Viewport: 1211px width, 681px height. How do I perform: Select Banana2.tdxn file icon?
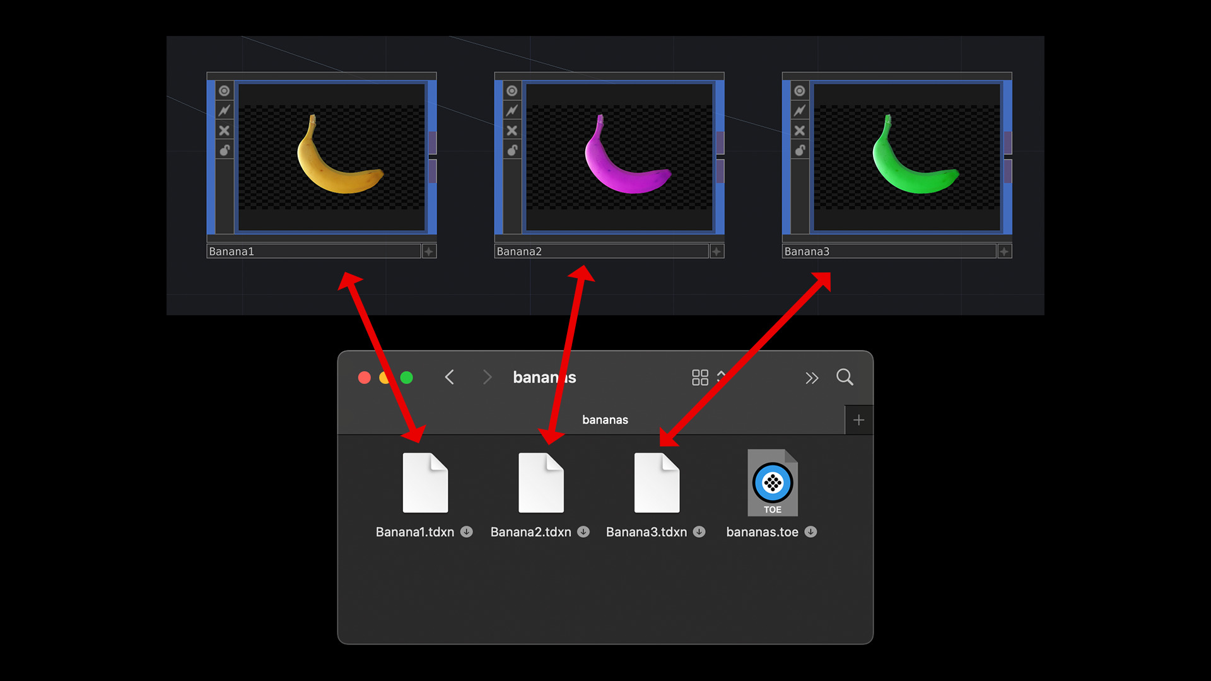click(x=541, y=482)
